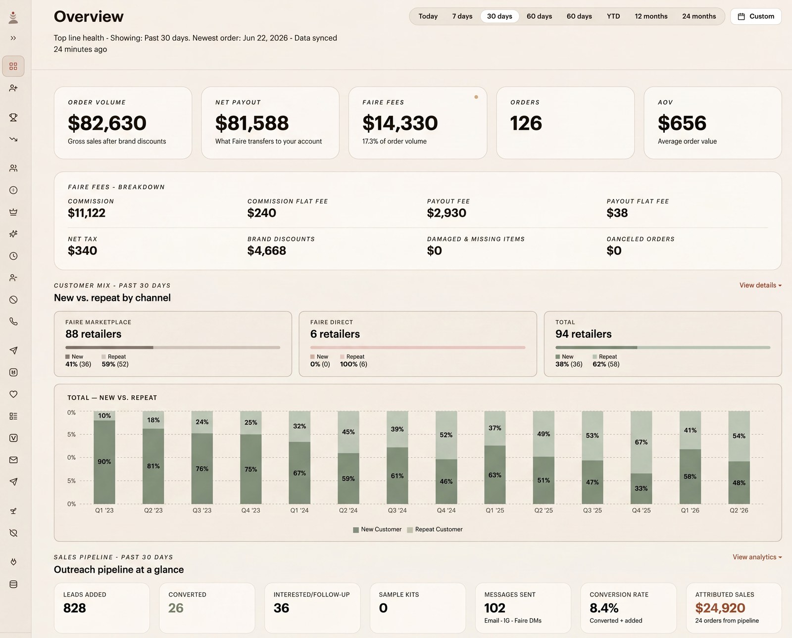The width and height of the screenshot is (792, 638).
Task: Click the Faire Direct new/repeat progress bar
Action: tap(418, 347)
